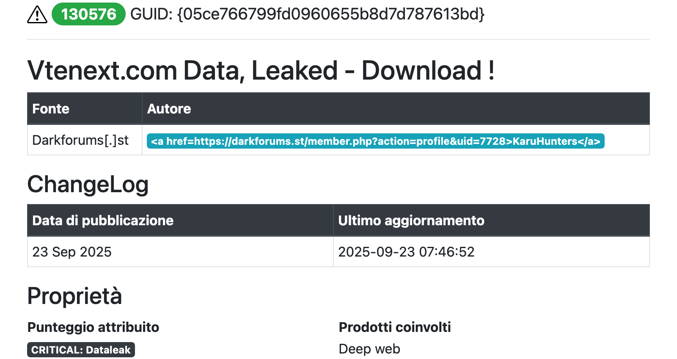Click the Data di pubblicazione header
Screen dimensions: 677x359
click(103, 221)
